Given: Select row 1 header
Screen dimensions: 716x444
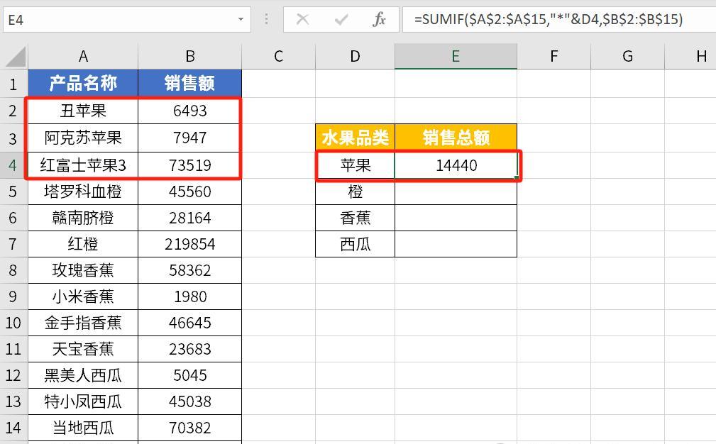Looking at the screenshot, I should click(x=13, y=84).
